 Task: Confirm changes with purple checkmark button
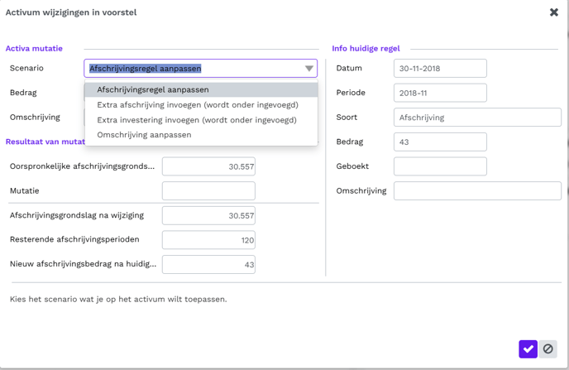528,349
